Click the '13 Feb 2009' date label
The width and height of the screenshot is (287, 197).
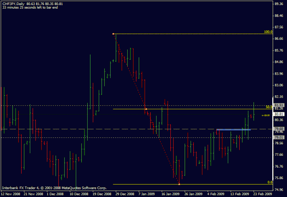240,194
